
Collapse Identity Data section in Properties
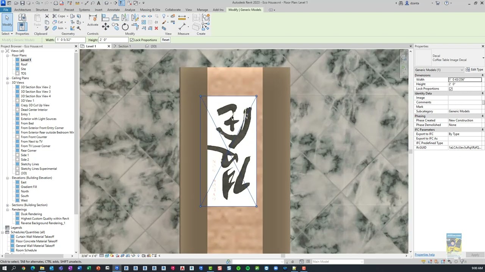[x=482, y=93]
